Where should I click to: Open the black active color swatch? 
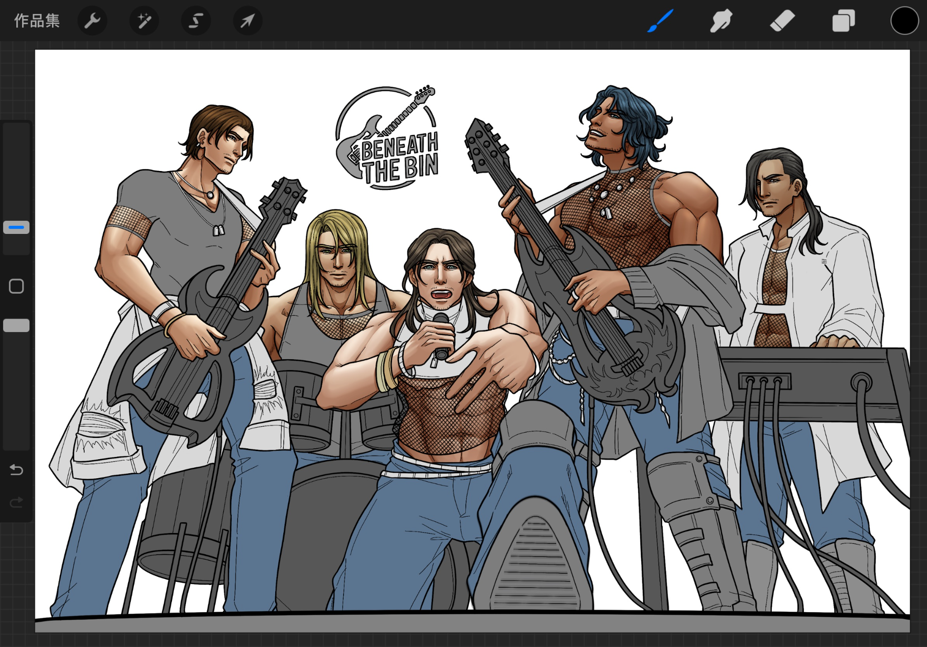click(904, 21)
